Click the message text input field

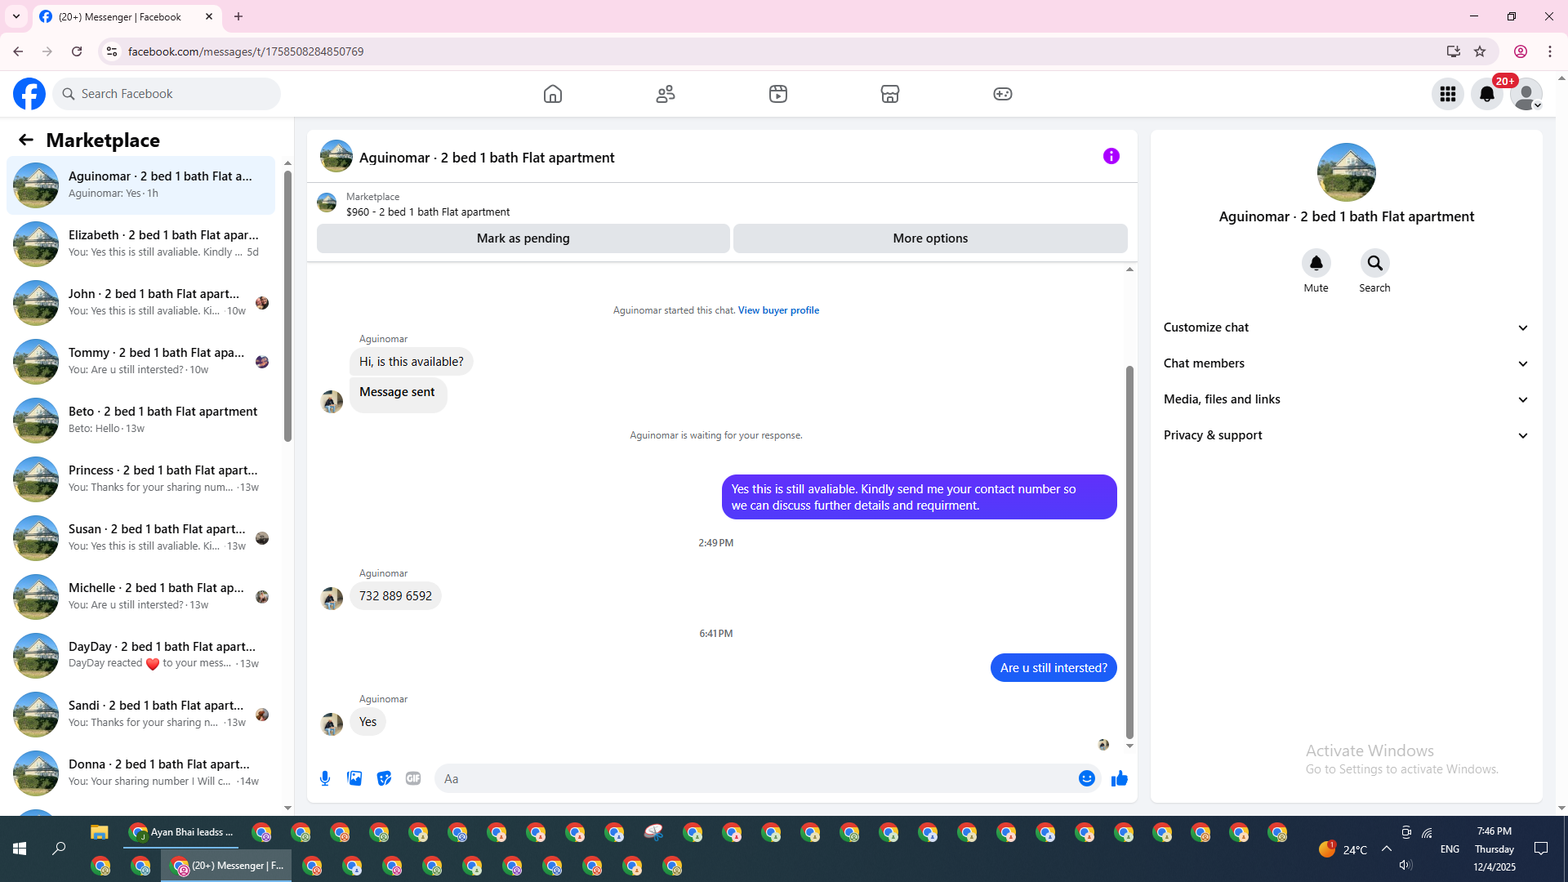755,778
